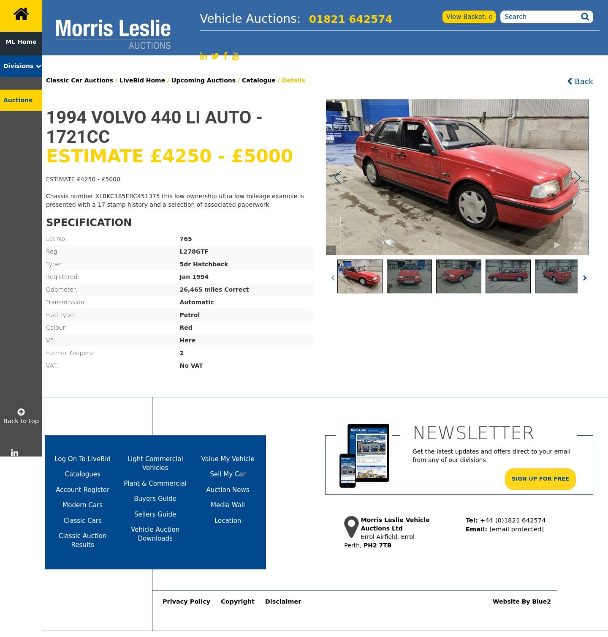Go to Classic Car Auctions breadcrumb
This screenshot has height=637, width=608.
(x=79, y=80)
